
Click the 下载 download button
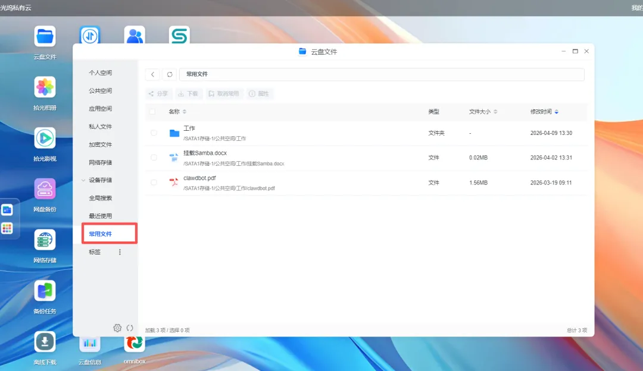188,94
